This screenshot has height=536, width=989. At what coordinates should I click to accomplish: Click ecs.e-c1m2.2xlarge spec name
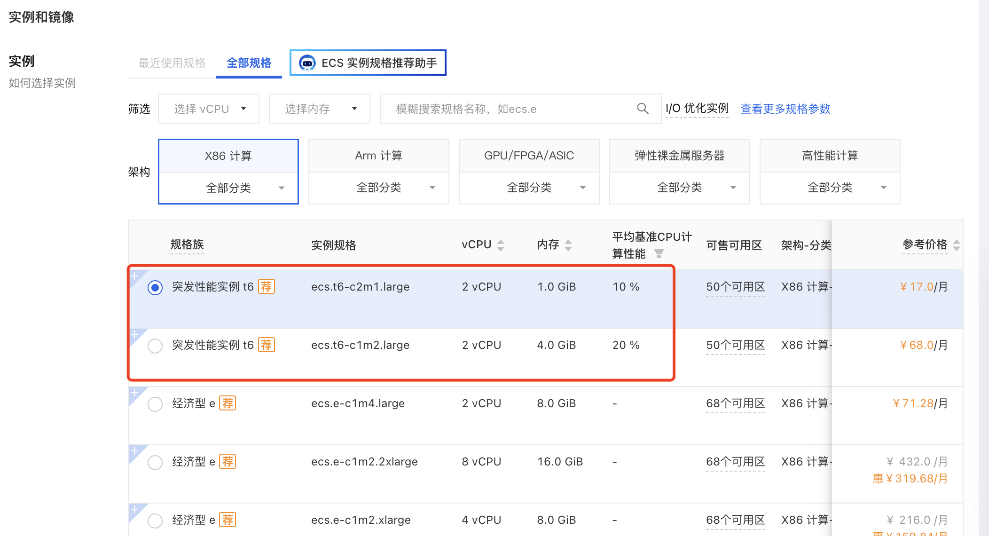[x=364, y=462]
